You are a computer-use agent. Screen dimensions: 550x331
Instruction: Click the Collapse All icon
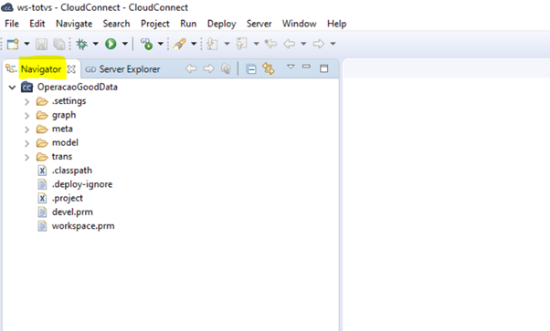(x=251, y=69)
